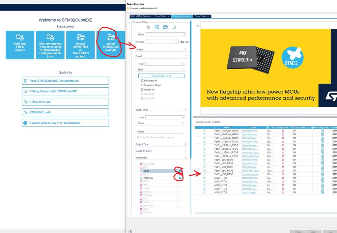This screenshot has height=233, width=337.
Task: Check the Nucleo-32 board type
Action: click(x=142, y=94)
